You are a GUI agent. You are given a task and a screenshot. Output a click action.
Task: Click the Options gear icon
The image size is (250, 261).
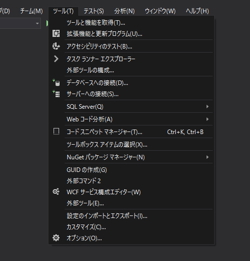point(56,238)
